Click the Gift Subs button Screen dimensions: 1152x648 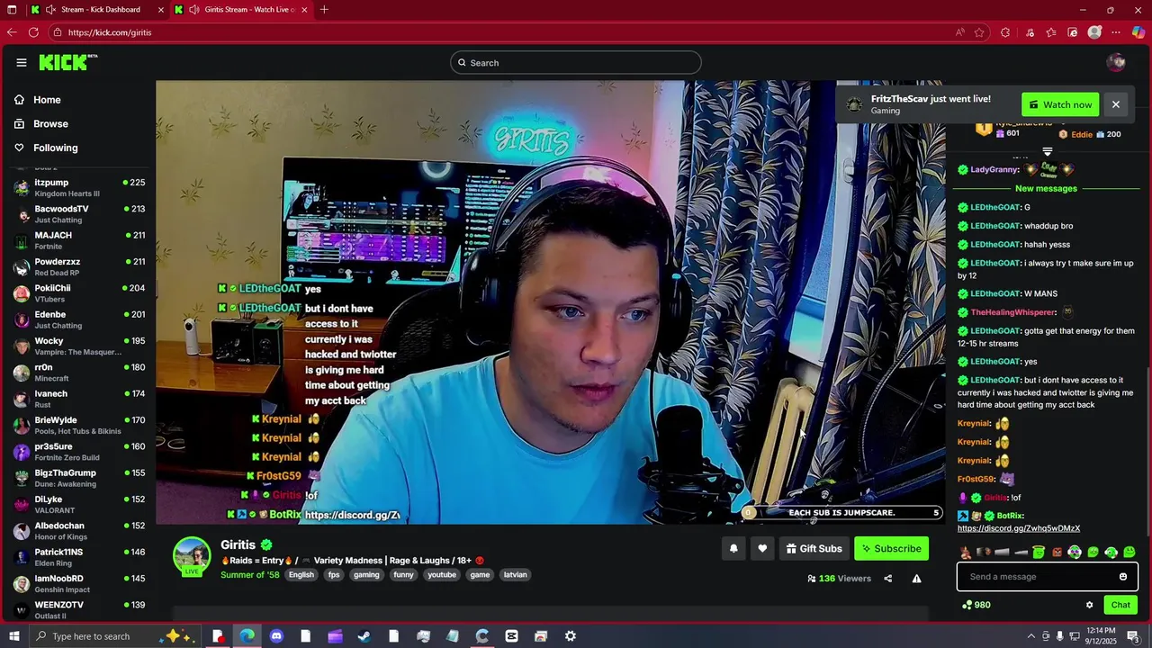[814, 548]
